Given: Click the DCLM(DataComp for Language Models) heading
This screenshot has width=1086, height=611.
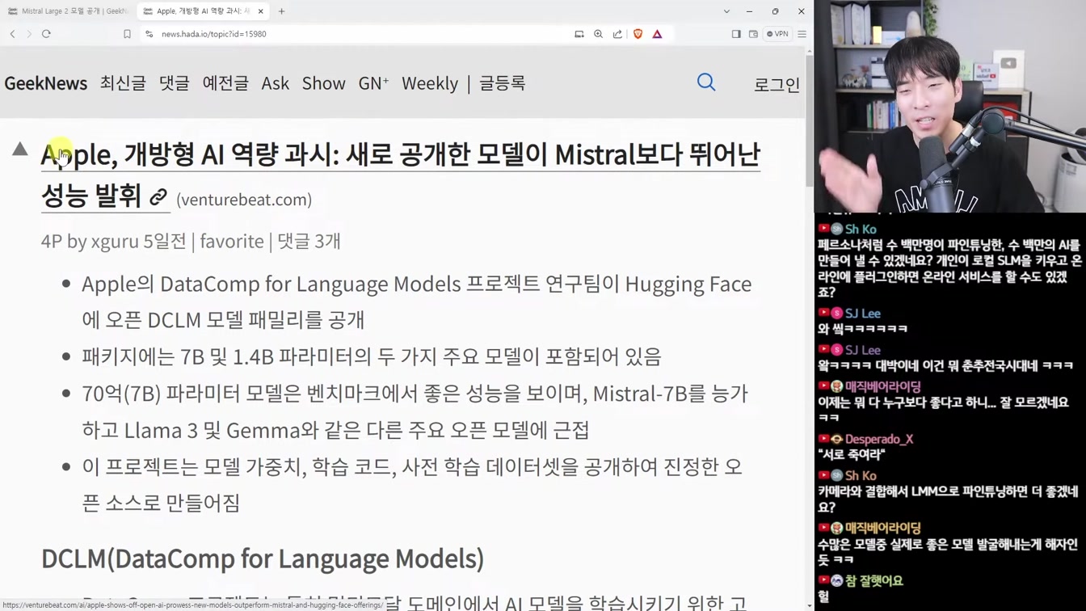Looking at the screenshot, I should tap(263, 558).
